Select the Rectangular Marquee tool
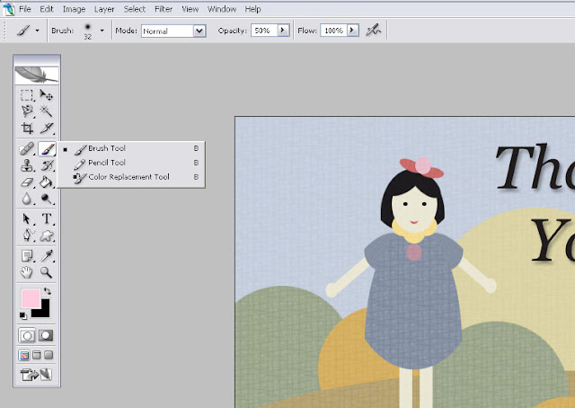 pos(27,95)
